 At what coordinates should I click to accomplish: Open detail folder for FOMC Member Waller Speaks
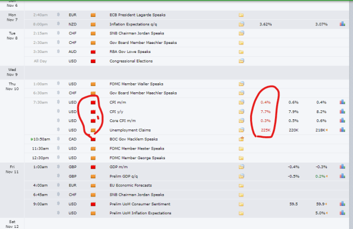[x=241, y=84]
